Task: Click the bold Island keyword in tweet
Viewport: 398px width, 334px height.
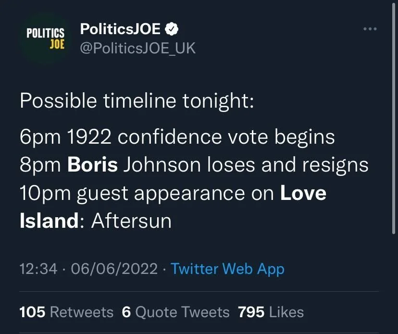Action: (50, 221)
